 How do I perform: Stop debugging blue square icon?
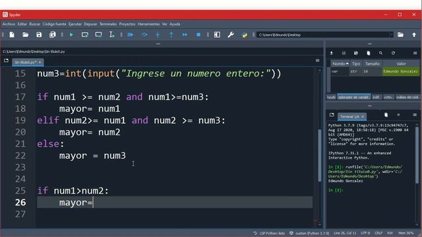198,35
